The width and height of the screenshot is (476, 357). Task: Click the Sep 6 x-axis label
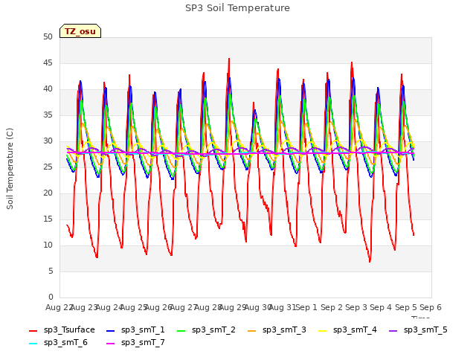[x=431, y=307]
